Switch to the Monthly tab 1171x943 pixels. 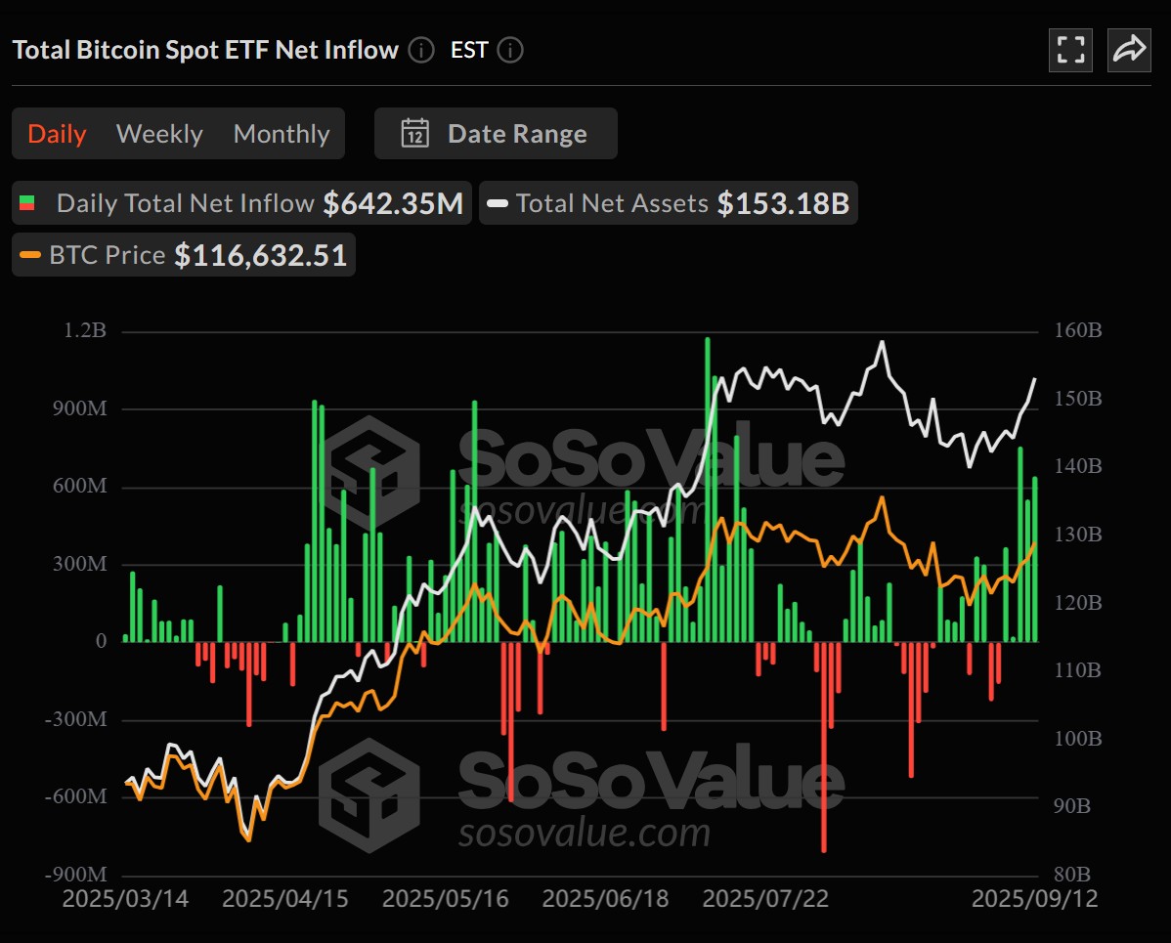[282, 133]
